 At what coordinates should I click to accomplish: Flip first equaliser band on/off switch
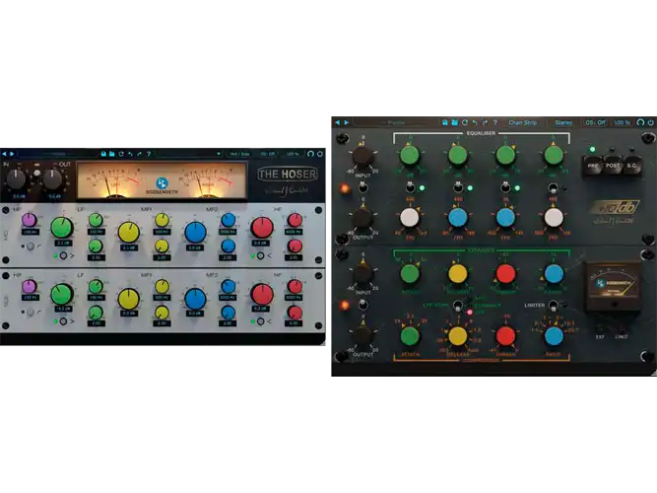[x=410, y=187]
